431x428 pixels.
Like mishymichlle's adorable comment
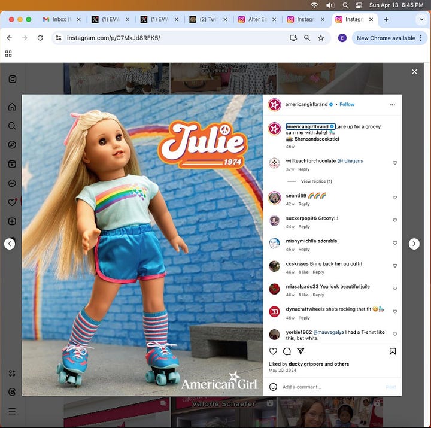click(394, 243)
